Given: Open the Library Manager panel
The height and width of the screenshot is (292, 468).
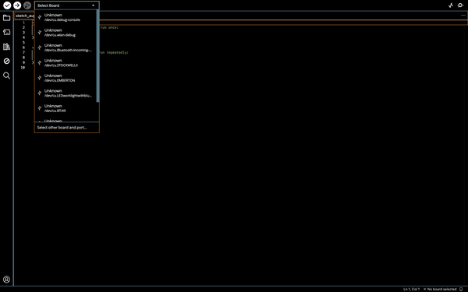Looking at the screenshot, I should tap(6, 47).
